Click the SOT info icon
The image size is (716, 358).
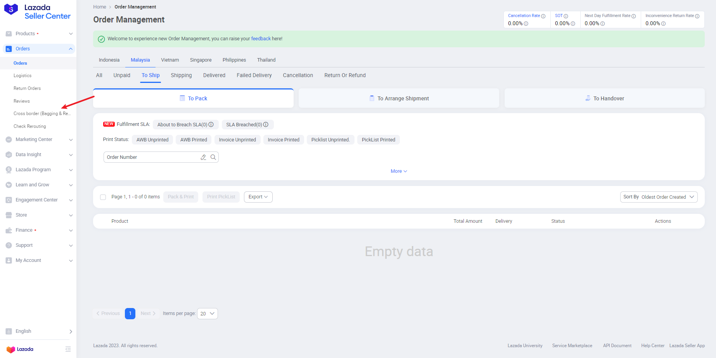pos(566,16)
